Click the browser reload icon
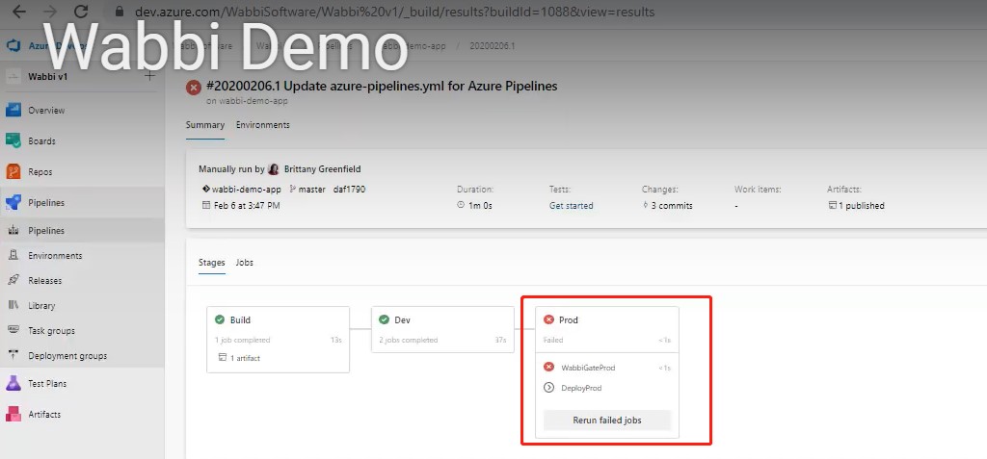 click(x=81, y=13)
